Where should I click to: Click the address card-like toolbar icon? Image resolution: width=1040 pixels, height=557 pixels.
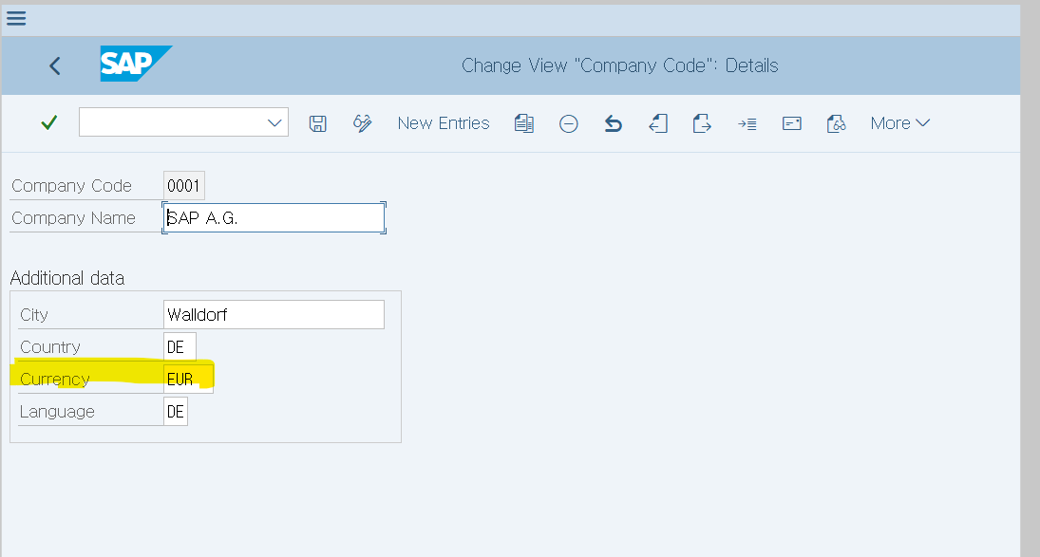click(x=792, y=124)
